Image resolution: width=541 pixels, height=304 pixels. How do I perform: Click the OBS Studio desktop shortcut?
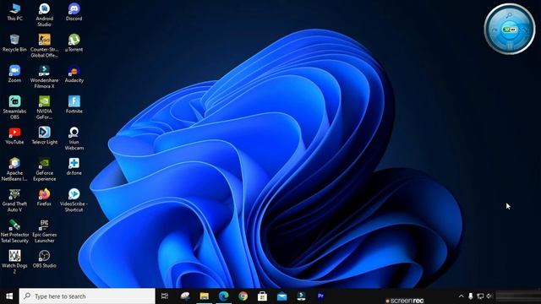pyautogui.click(x=45, y=259)
